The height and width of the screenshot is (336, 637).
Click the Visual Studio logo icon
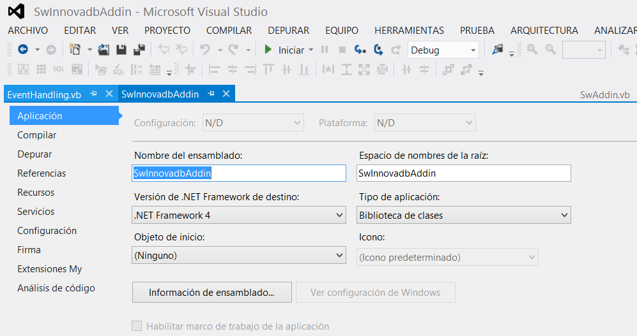click(x=16, y=11)
